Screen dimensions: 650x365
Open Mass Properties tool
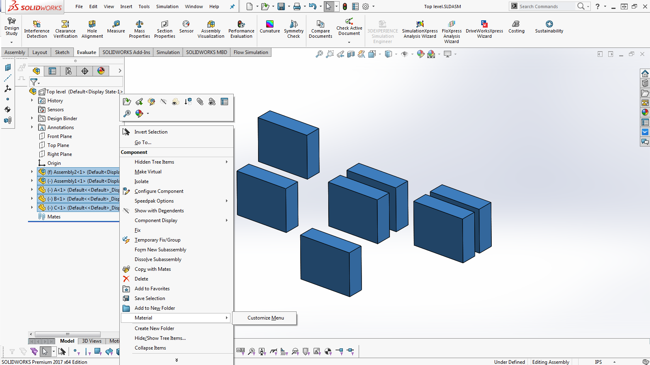click(140, 29)
